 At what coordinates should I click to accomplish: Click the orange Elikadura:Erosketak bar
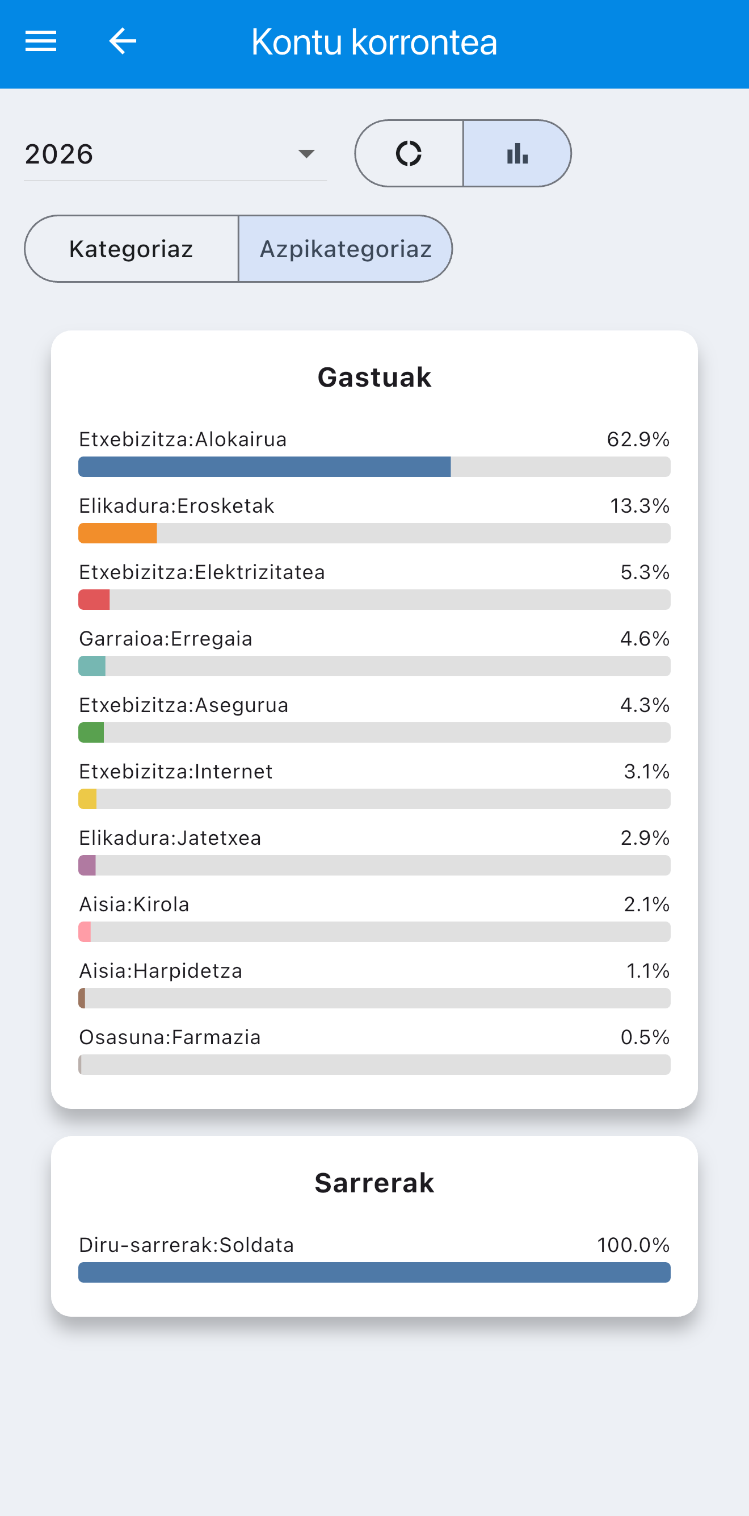tap(117, 533)
